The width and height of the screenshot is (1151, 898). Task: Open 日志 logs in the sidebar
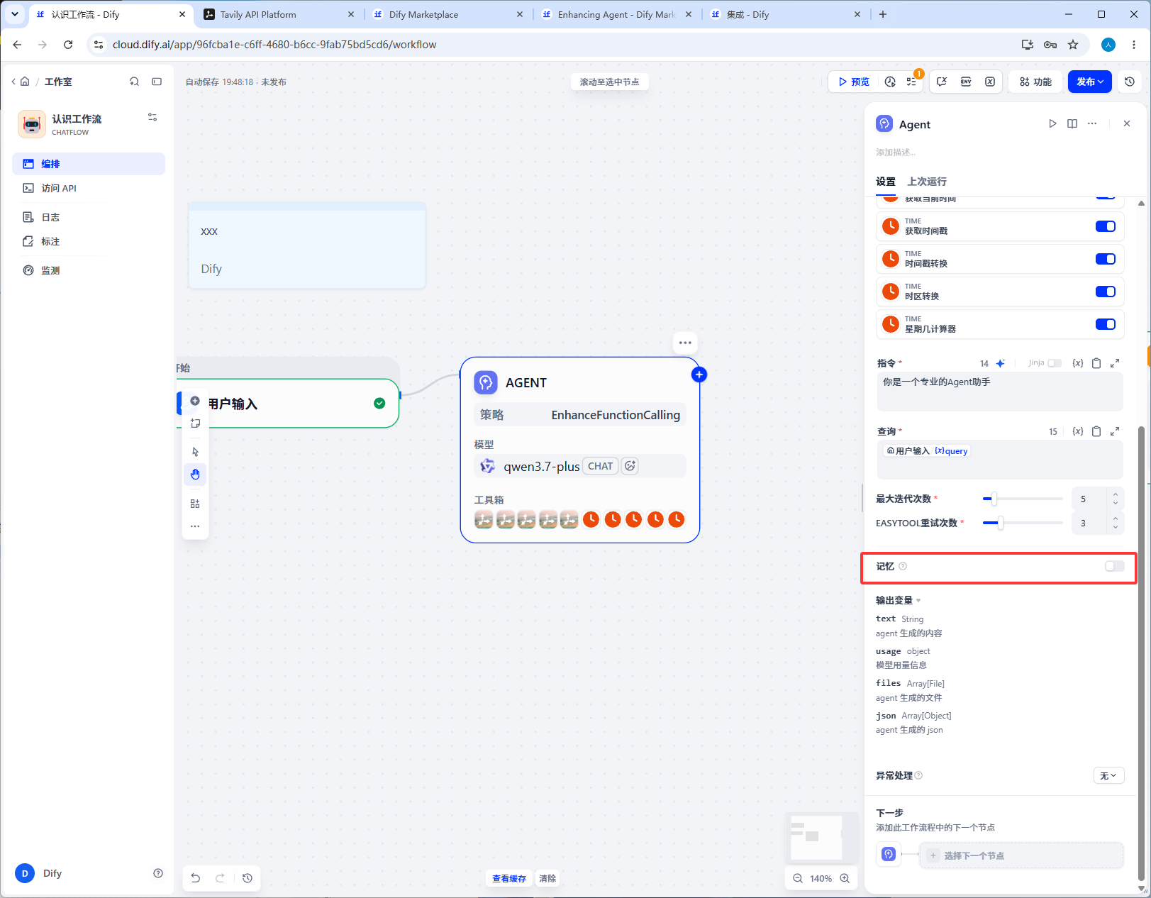[x=89, y=217]
